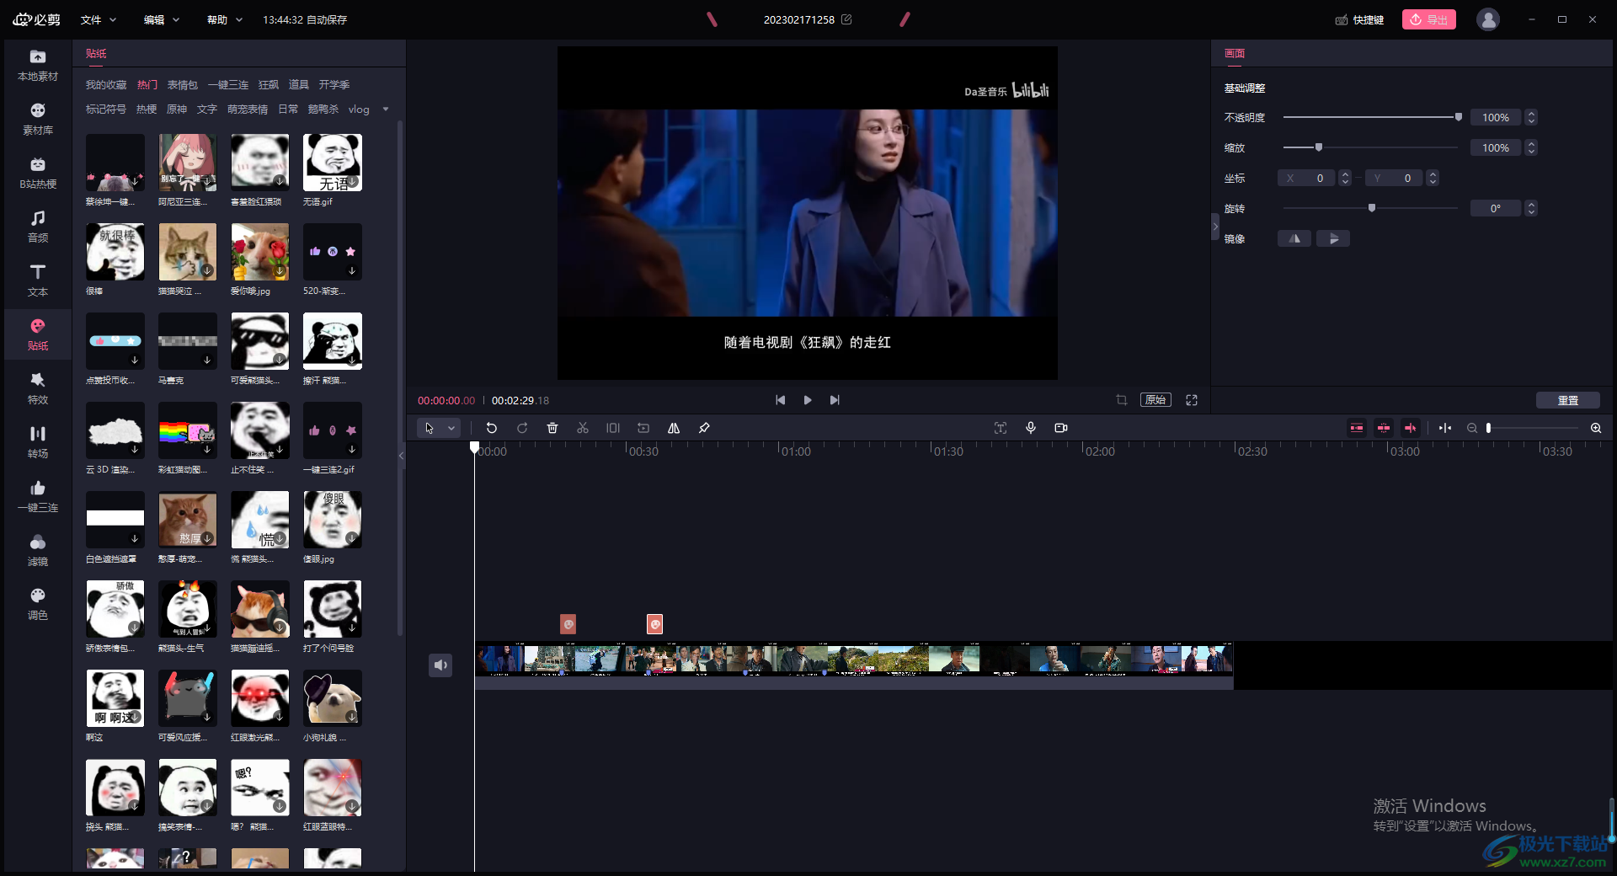This screenshot has width=1617, height=876.
Task: Collapse the right properties panel
Action: point(1215,227)
